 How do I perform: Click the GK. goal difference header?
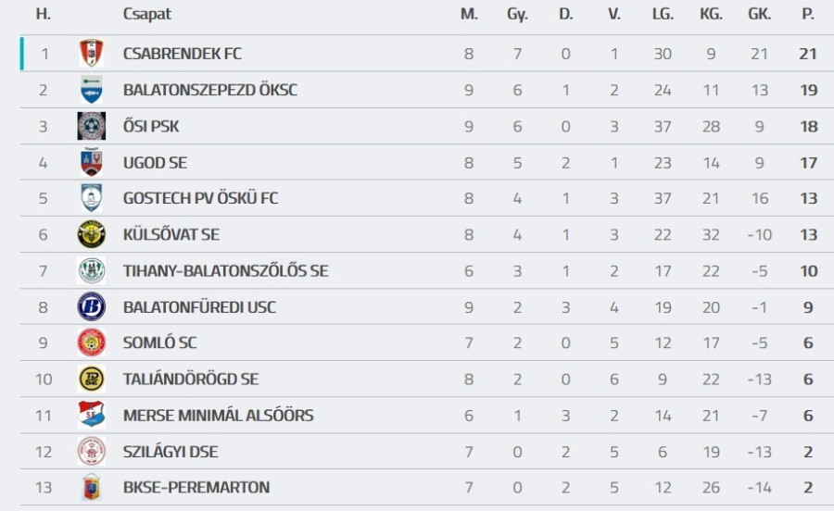tap(759, 14)
